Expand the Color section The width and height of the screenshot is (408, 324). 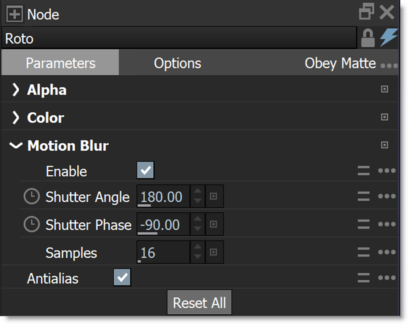[x=16, y=117]
